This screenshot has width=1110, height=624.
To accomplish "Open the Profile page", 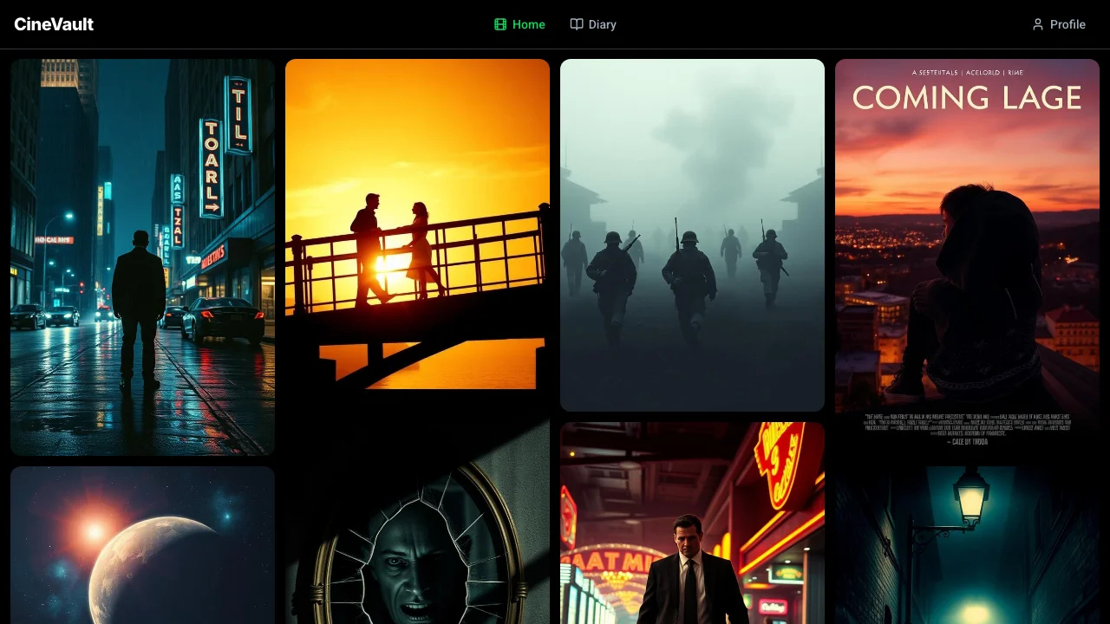I will click(x=1059, y=24).
